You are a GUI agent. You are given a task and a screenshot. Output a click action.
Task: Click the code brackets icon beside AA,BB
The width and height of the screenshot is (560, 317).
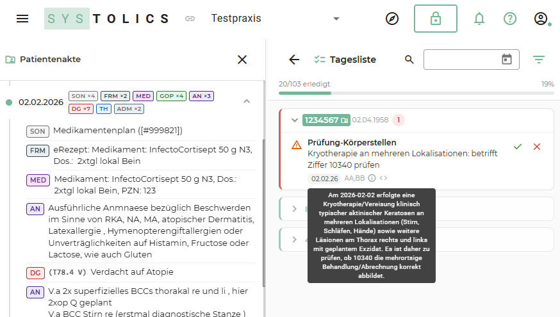click(x=383, y=178)
